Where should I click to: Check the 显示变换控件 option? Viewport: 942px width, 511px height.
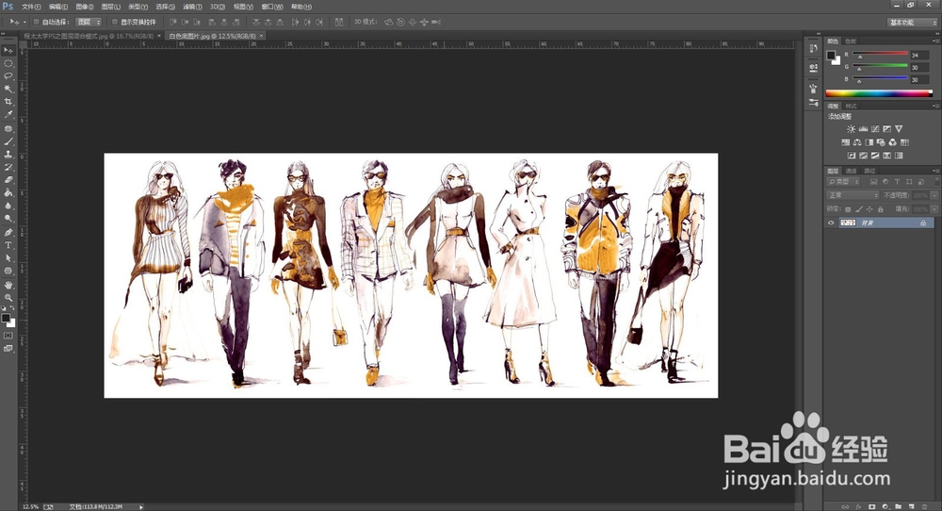(x=114, y=21)
